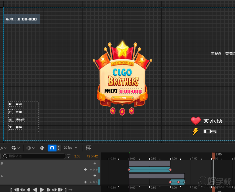Click the search tracks input field
235x192 pixels.
pyautogui.click(x=35, y=156)
